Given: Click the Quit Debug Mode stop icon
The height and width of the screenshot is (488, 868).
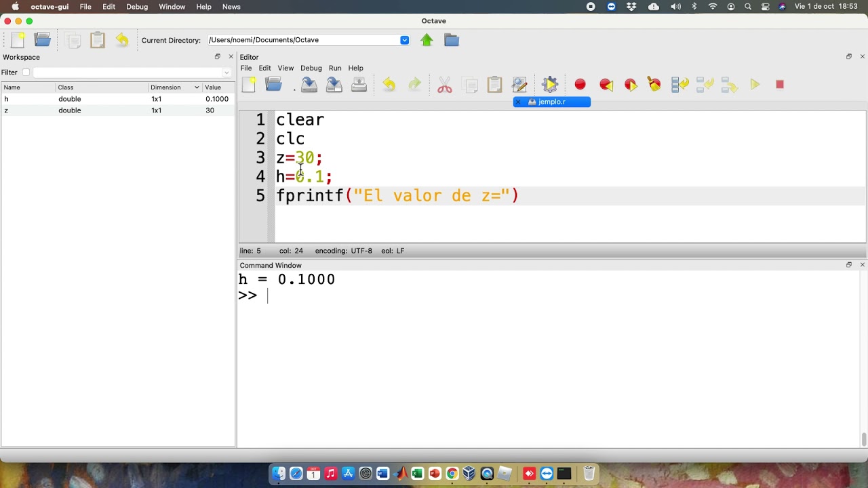Looking at the screenshot, I should [780, 85].
